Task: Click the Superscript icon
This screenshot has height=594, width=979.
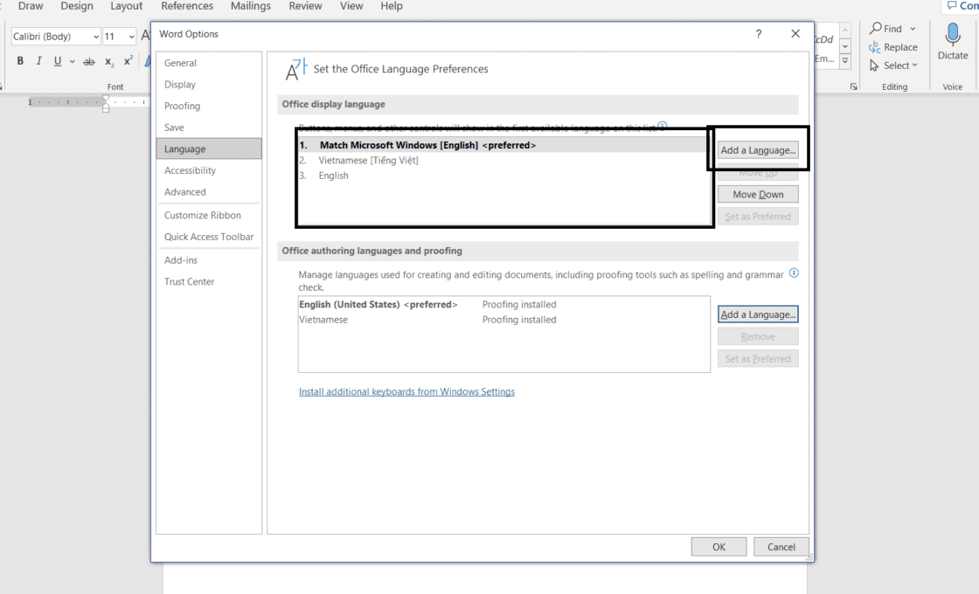Action: click(x=128, y=61)
